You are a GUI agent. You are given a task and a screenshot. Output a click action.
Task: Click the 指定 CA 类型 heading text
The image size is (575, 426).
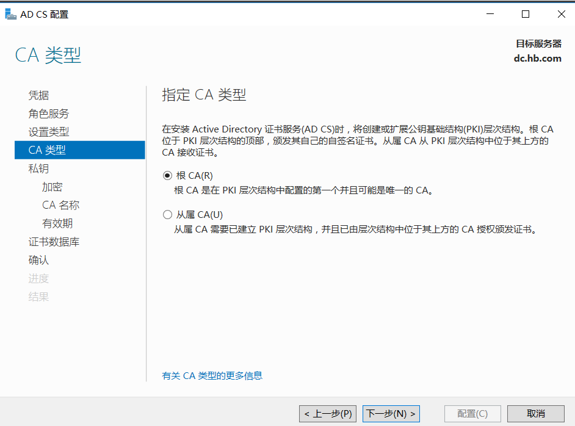(x=204, y=95)
